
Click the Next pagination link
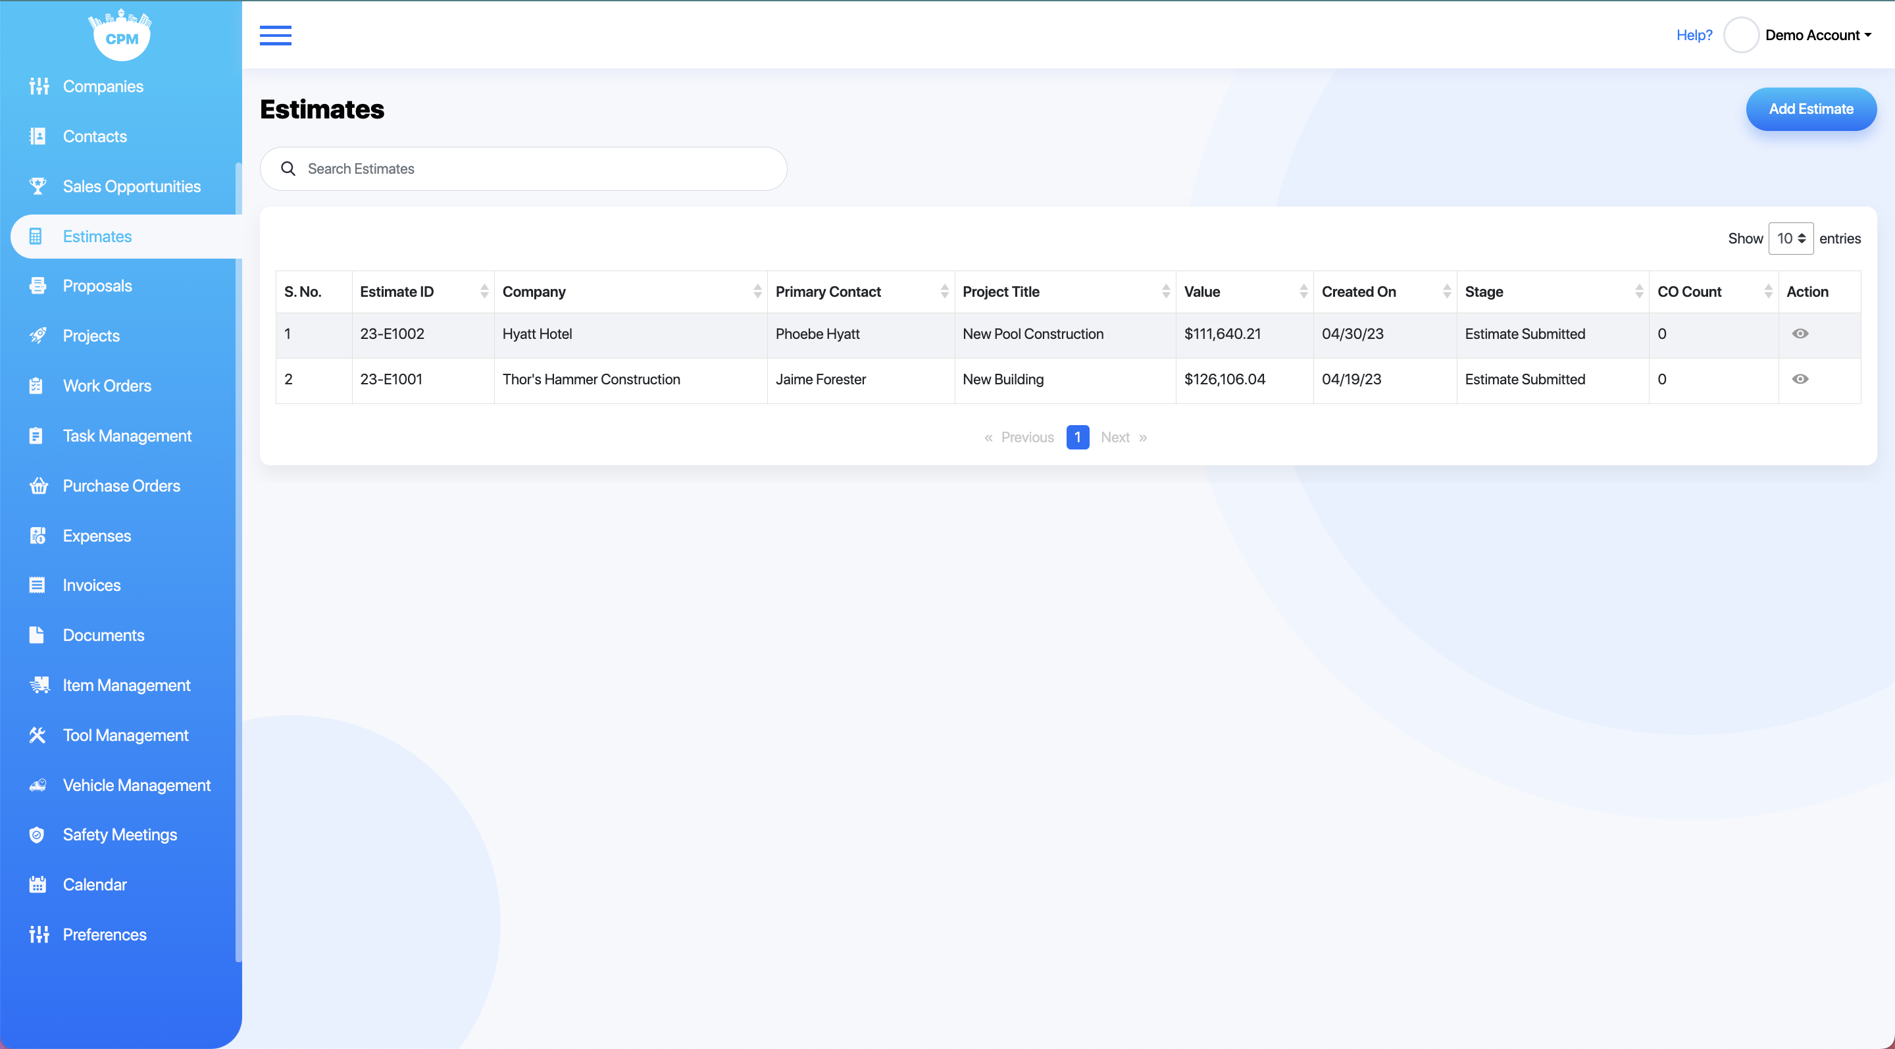[1124, 437]
